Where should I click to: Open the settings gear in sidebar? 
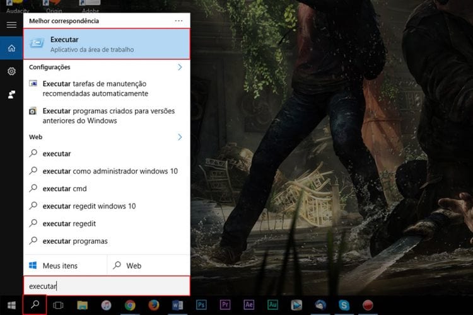click(x=11, y=71)
